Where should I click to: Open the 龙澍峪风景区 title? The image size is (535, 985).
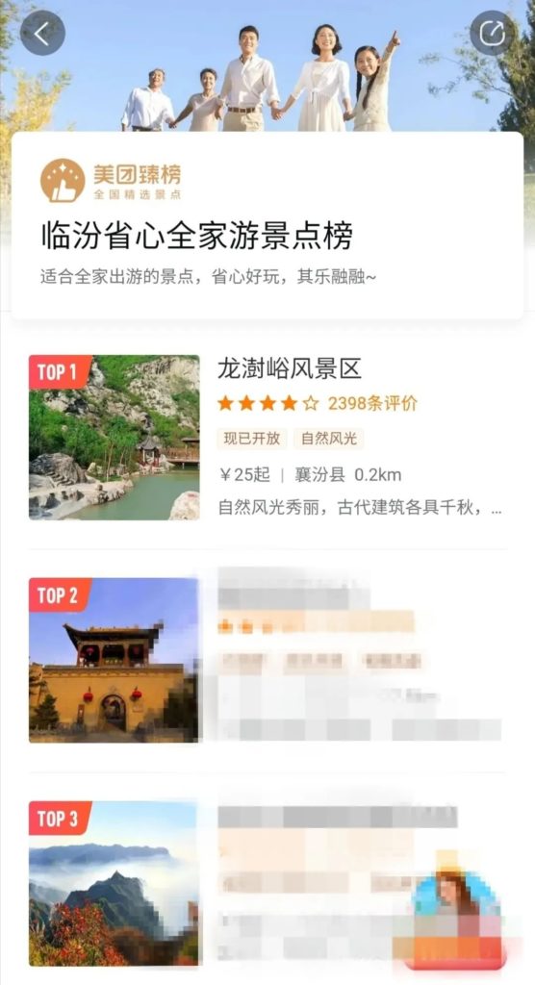pos(290,368)
